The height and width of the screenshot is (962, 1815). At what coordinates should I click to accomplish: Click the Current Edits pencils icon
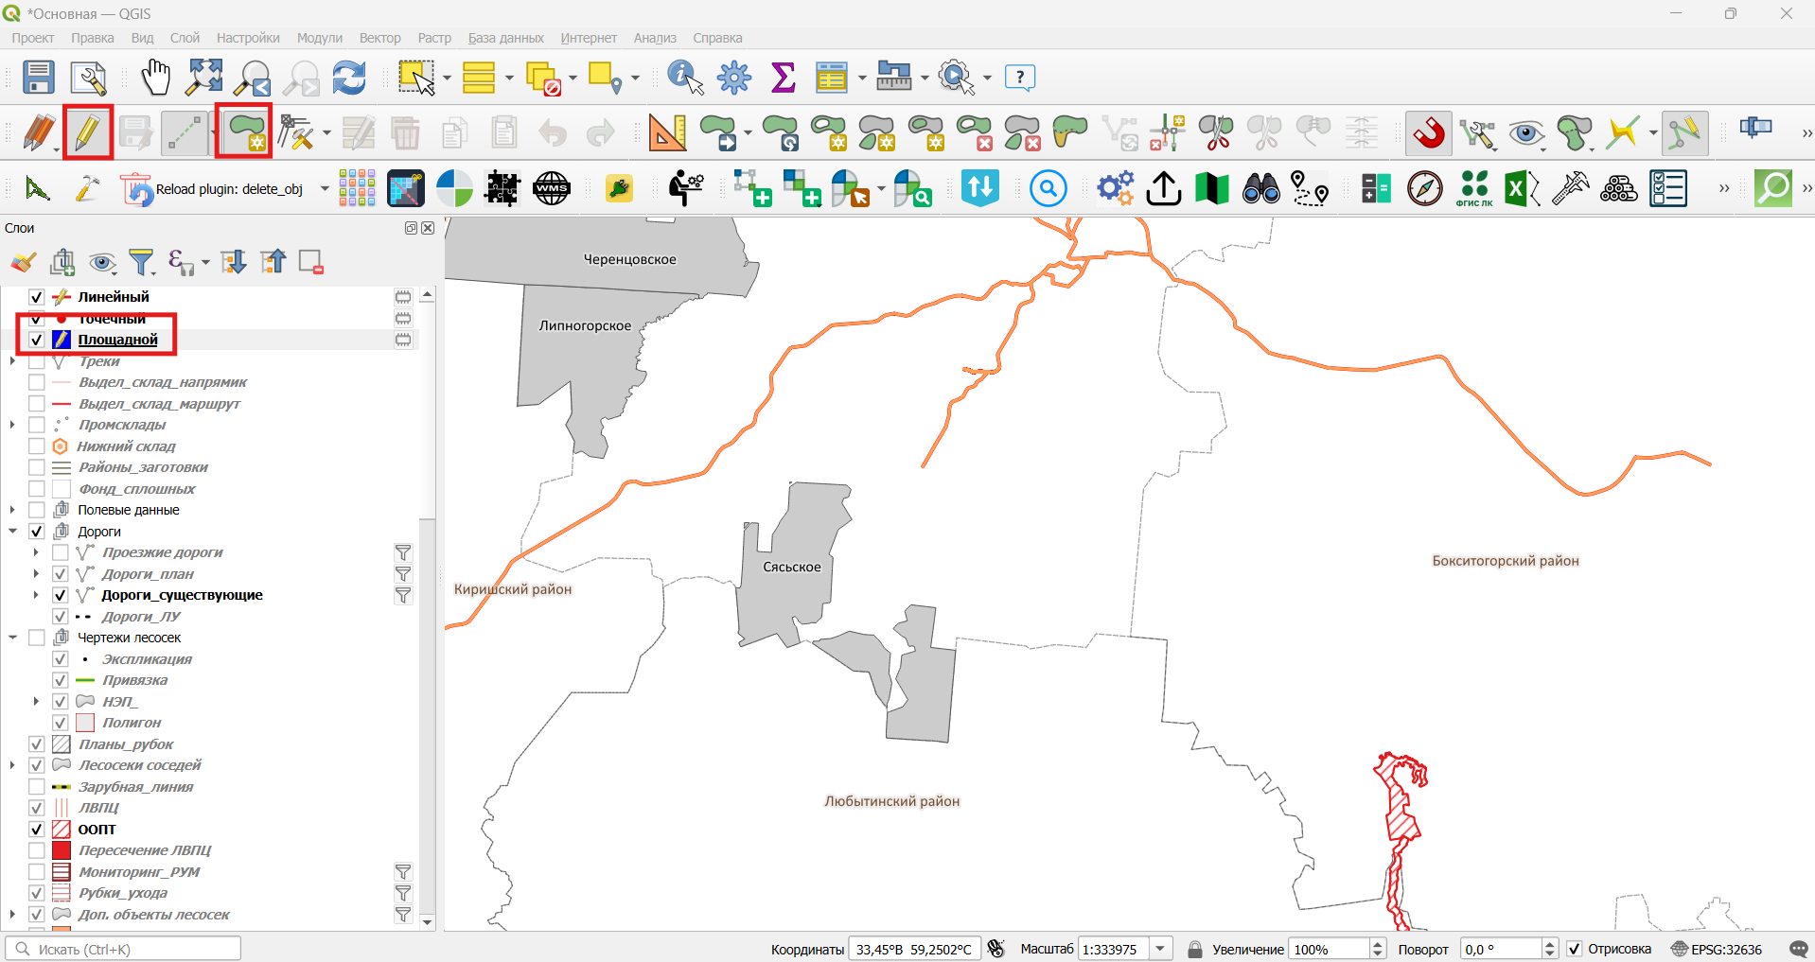pyautogui.click(x=39, y=132)
